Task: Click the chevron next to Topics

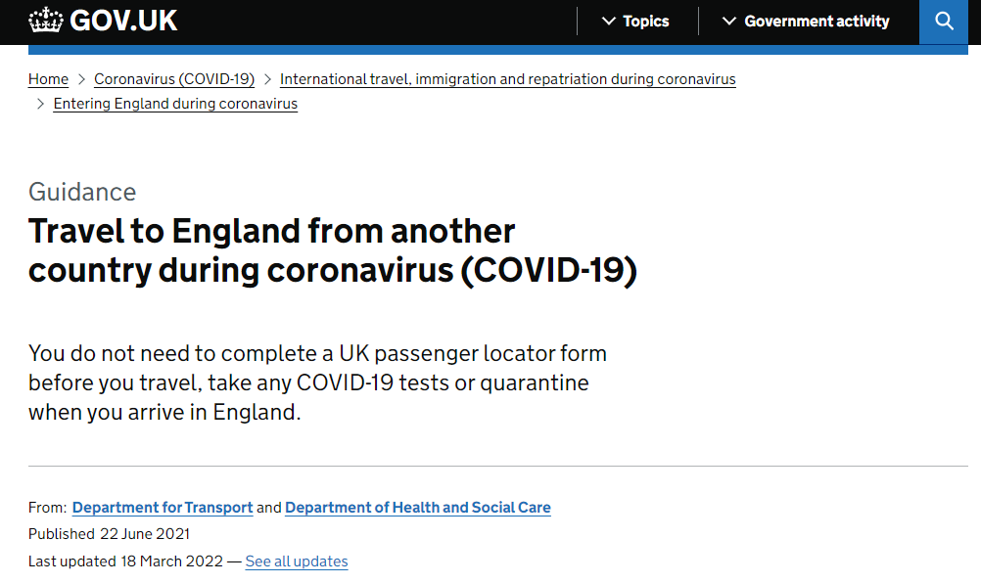Action: click(610, 21)
